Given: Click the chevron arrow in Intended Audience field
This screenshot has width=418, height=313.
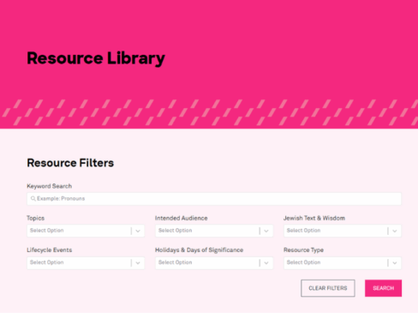Looking at the screenshot, I should click(x=266, y=231).
